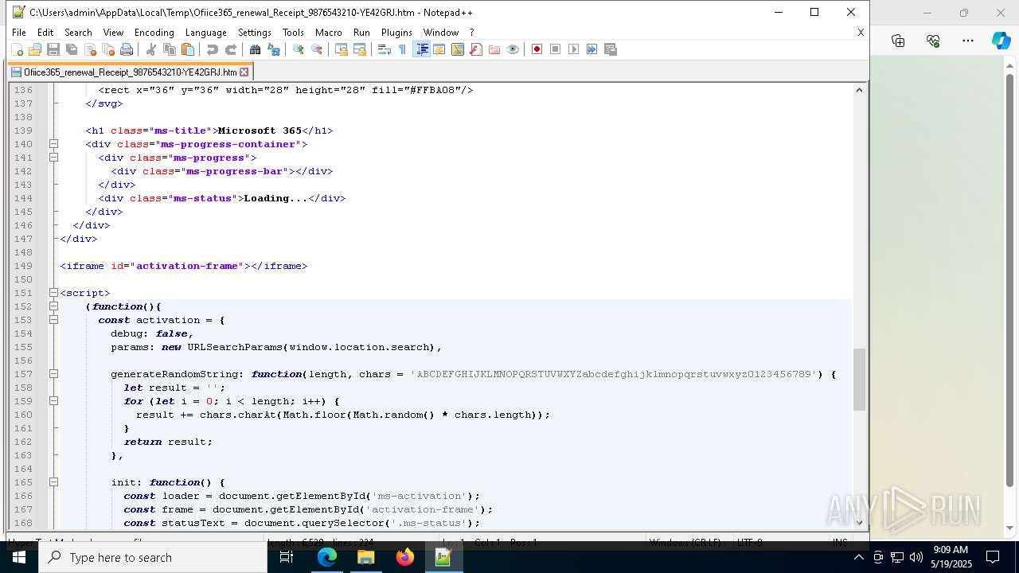Click the Stop Recording macro icon
This screenshot has width=1019, height=573.
[x=555, y=49]
